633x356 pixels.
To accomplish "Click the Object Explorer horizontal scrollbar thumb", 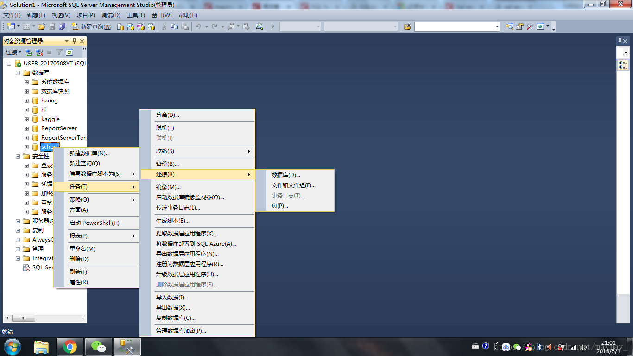I will click(23, 318).
